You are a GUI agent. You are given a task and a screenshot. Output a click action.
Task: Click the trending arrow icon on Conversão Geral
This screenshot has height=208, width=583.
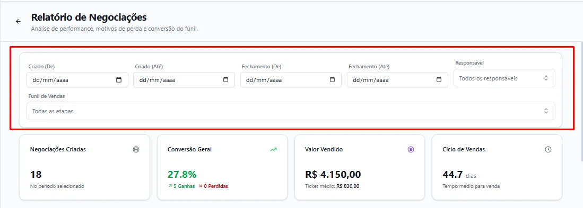click(274, 149)
